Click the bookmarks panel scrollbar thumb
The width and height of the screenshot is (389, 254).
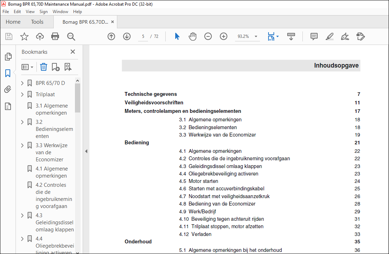77,98
